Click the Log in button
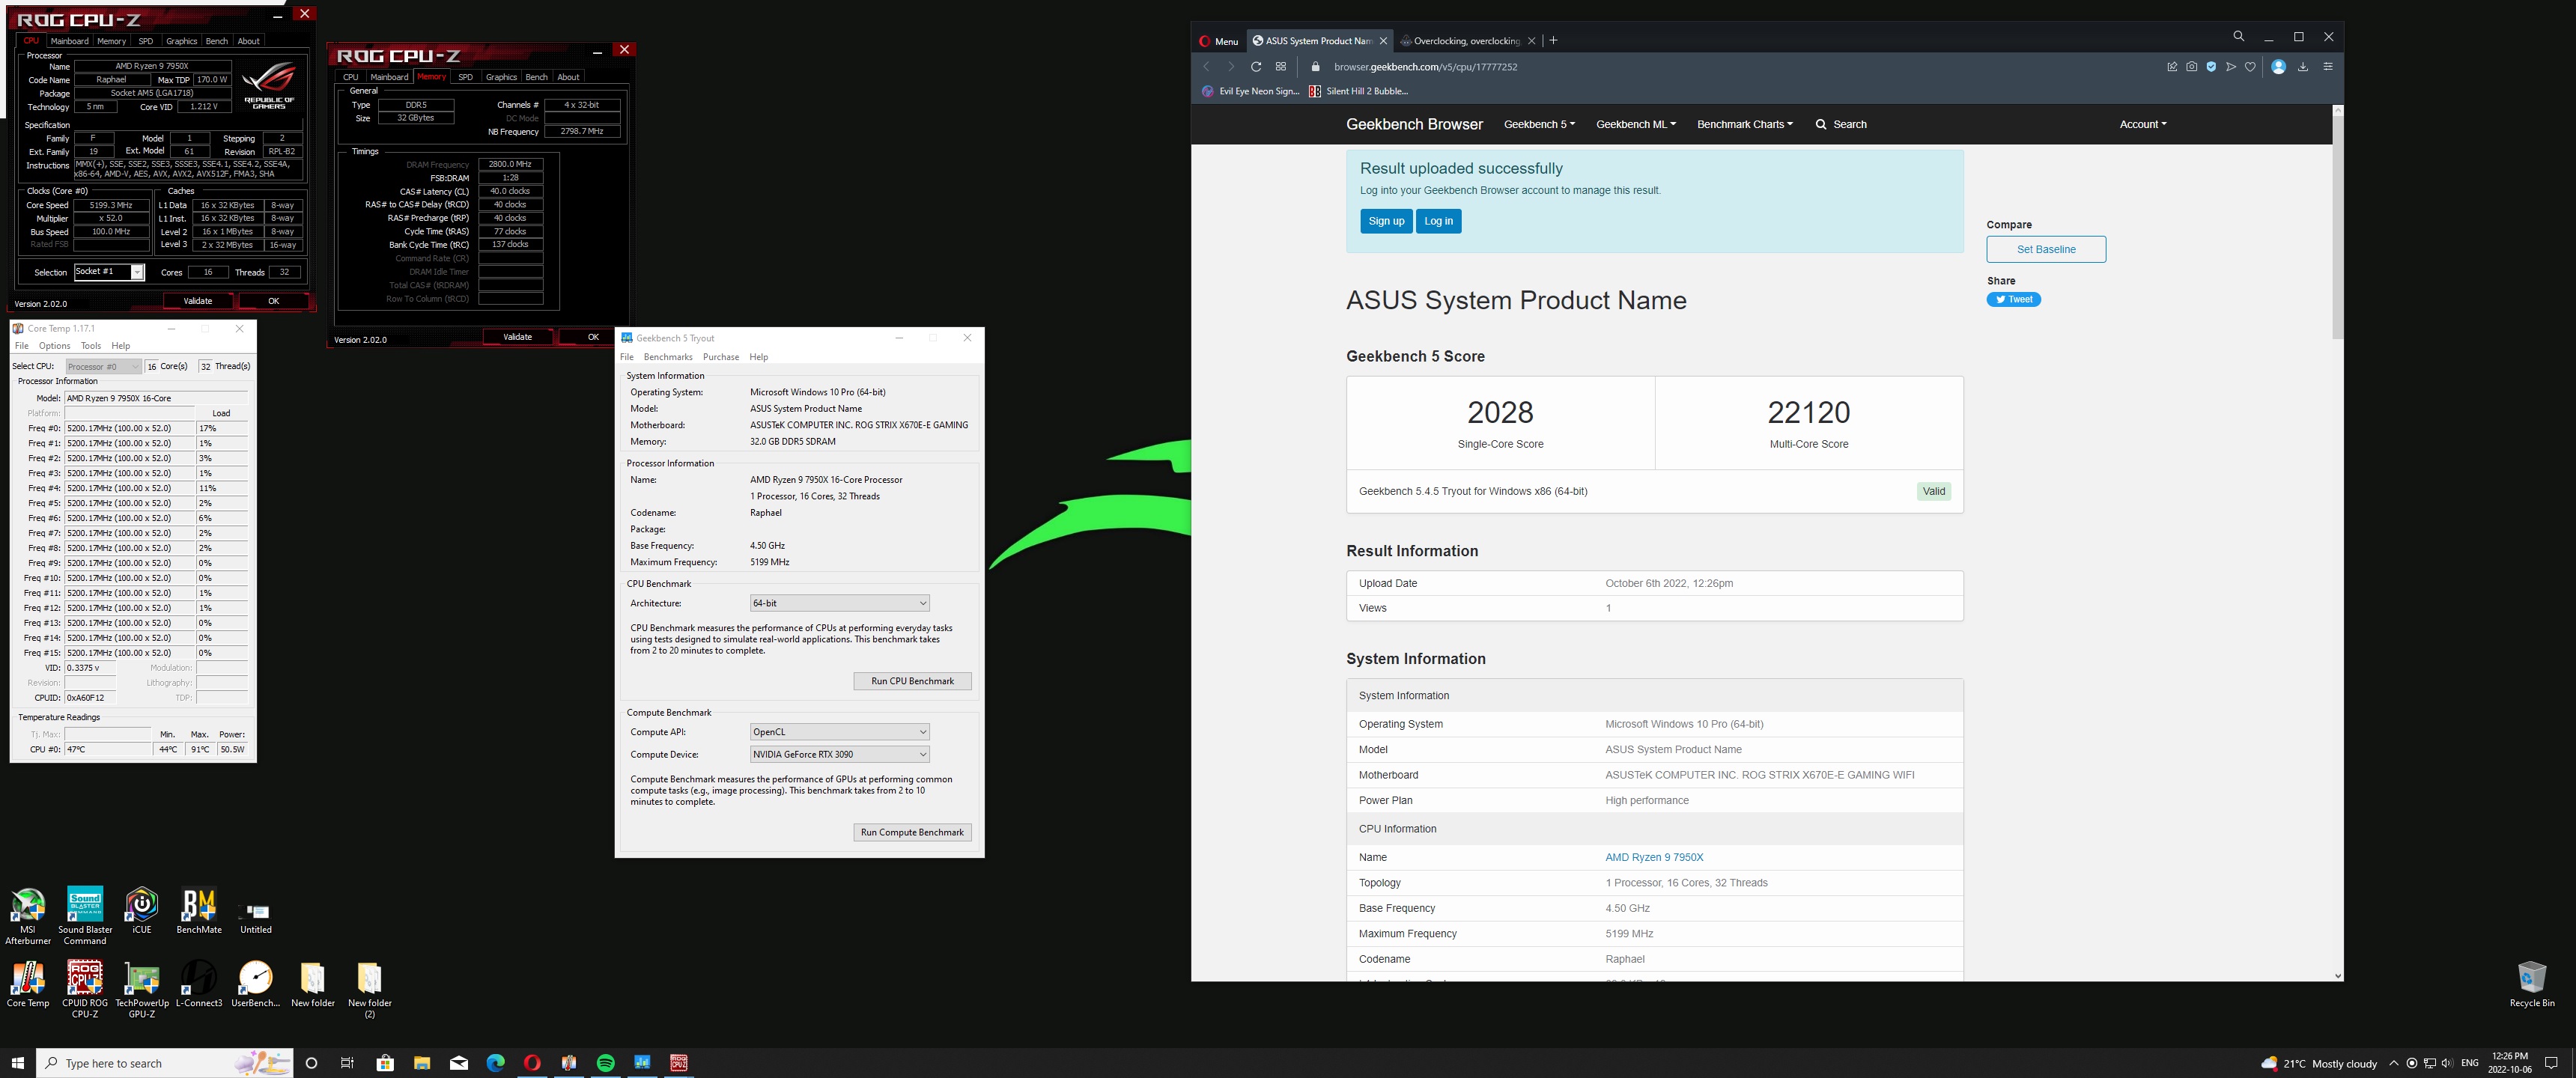The width and height of the screenshot is (2576, 1078). (x=1438, y=221)
